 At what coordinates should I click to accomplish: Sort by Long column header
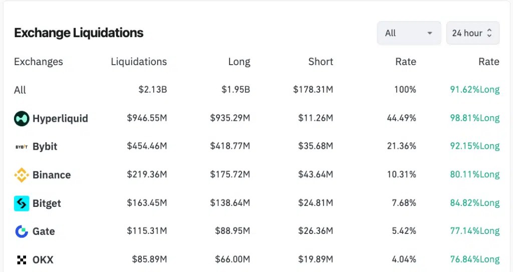(239, 62)
